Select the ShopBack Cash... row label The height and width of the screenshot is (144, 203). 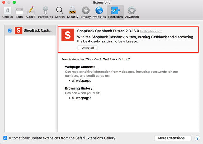tap(37, 30)
